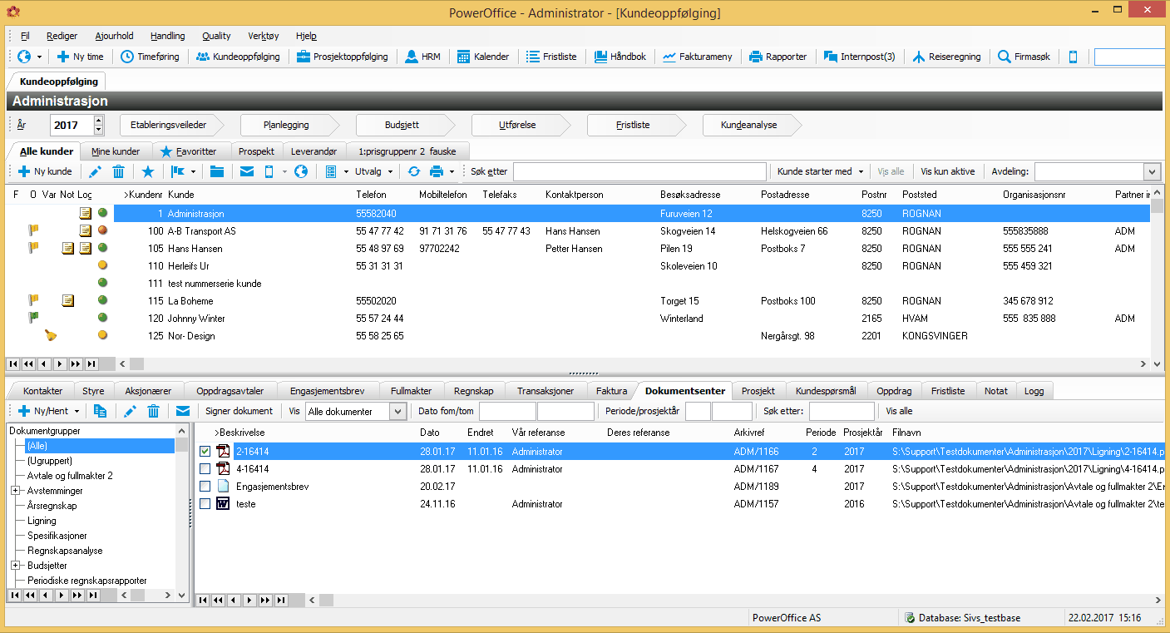The width and height of the screenshot is (1170, 633).
Task: Open the Alle dokumenter dropdown
Action: [397, 411]
